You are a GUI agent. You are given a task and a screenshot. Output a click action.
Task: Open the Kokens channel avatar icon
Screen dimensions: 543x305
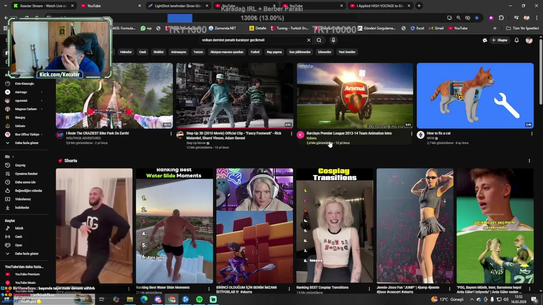tap(300, 135)
